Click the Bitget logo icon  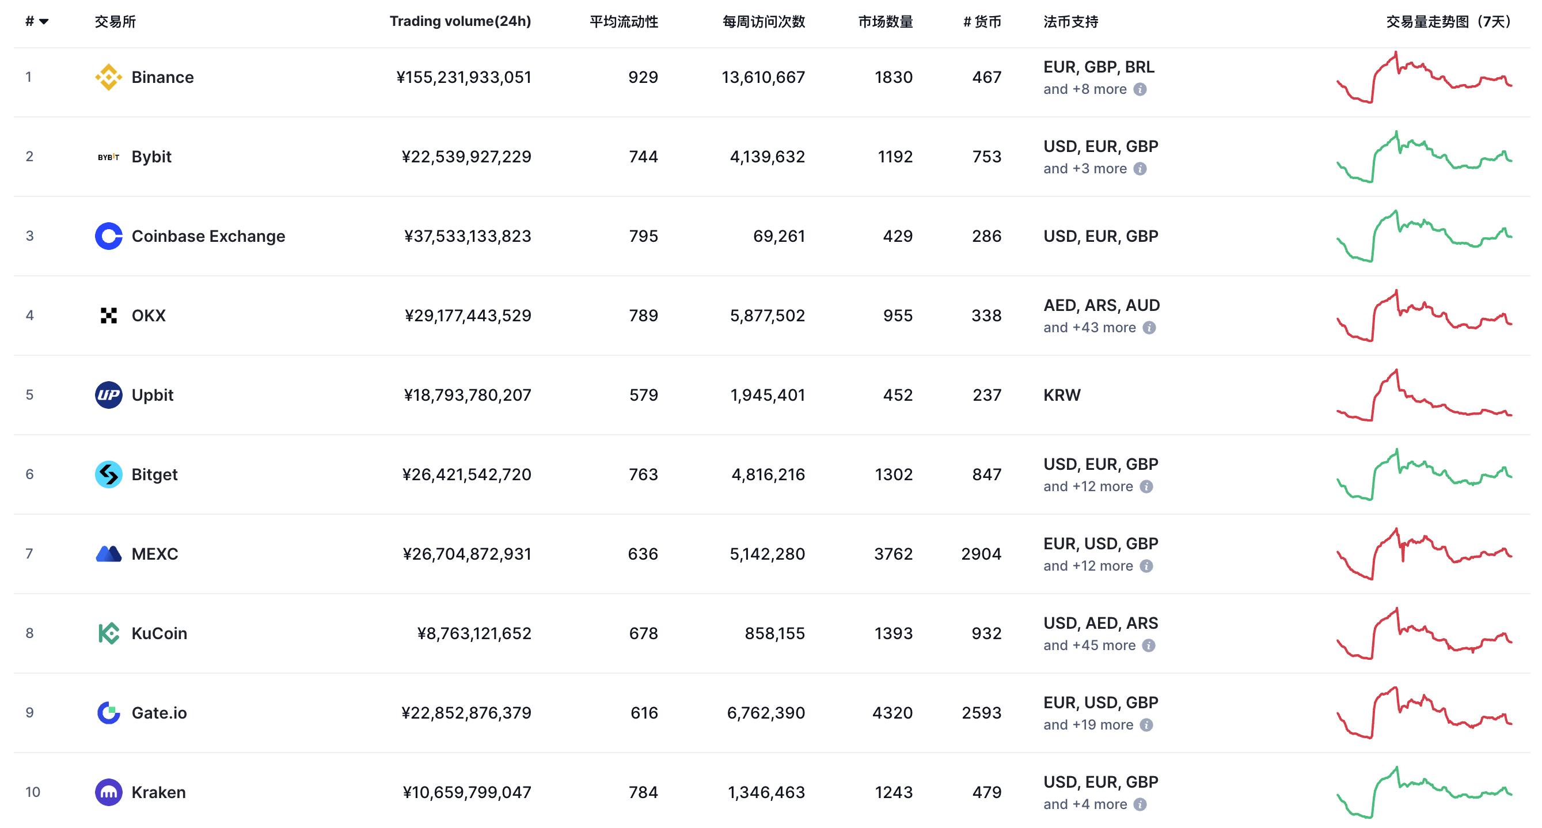108,474
